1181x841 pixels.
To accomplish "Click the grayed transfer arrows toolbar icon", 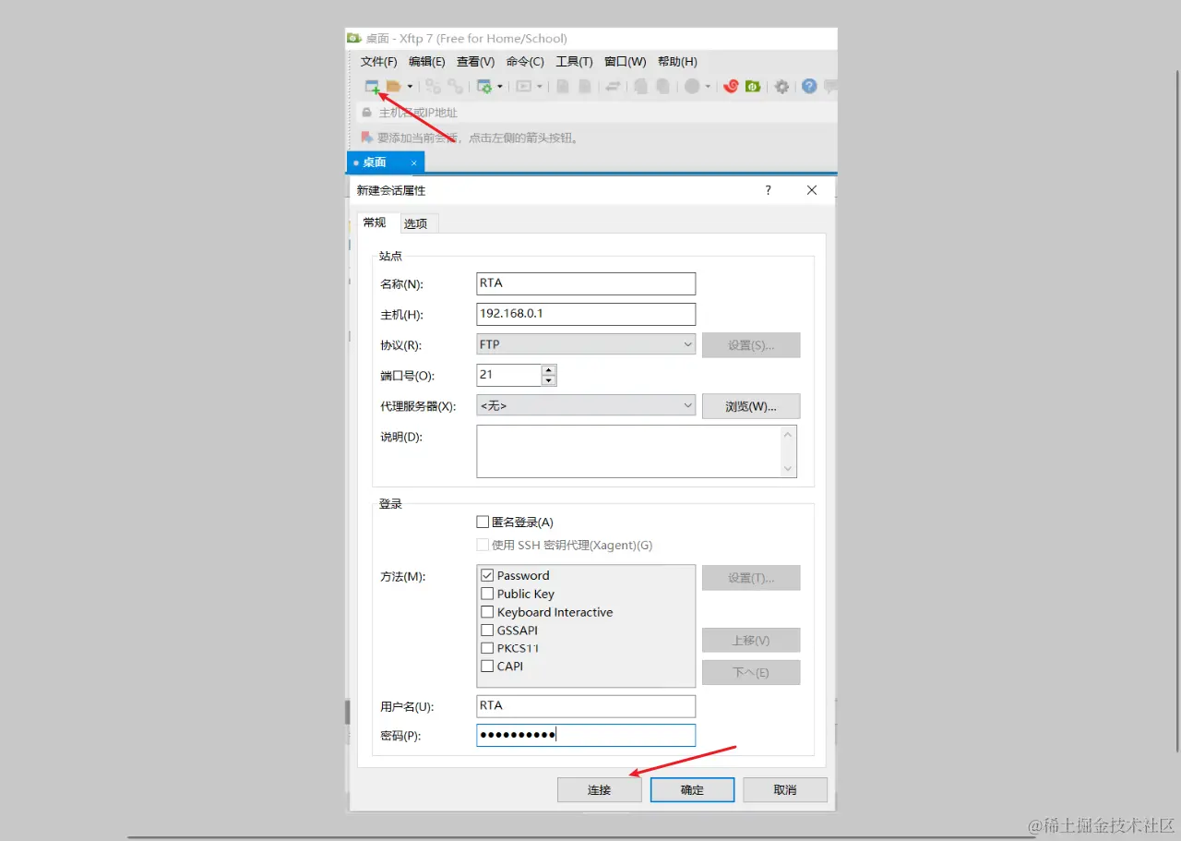I will [x=613, y=87].
